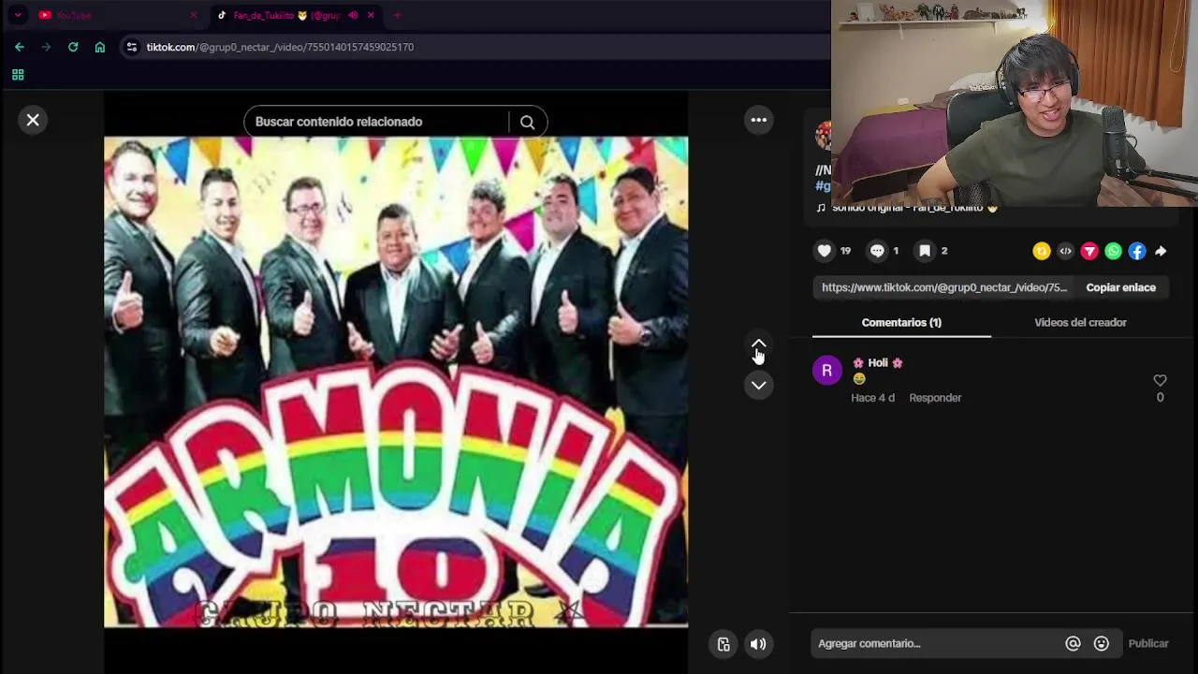
Task: Switch to the 'Comentarios (1)' tab
Action: [x=901, y=322]
